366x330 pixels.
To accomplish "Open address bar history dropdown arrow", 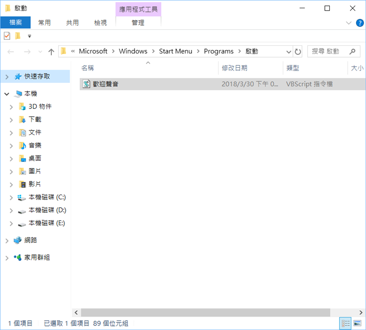I will tap(289, 52).
